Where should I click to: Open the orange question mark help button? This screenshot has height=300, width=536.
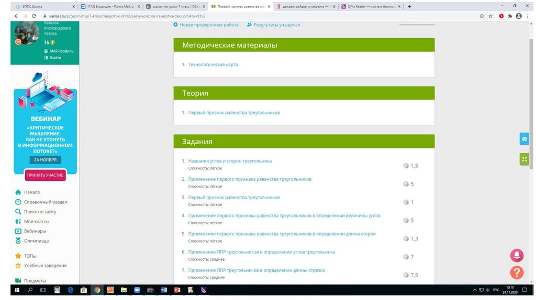[517, 272]
